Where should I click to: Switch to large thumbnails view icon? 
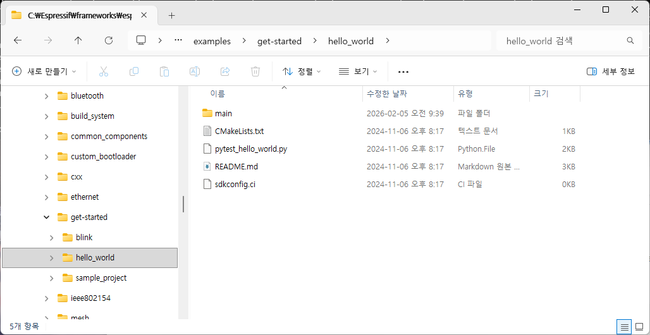(639, 327)
